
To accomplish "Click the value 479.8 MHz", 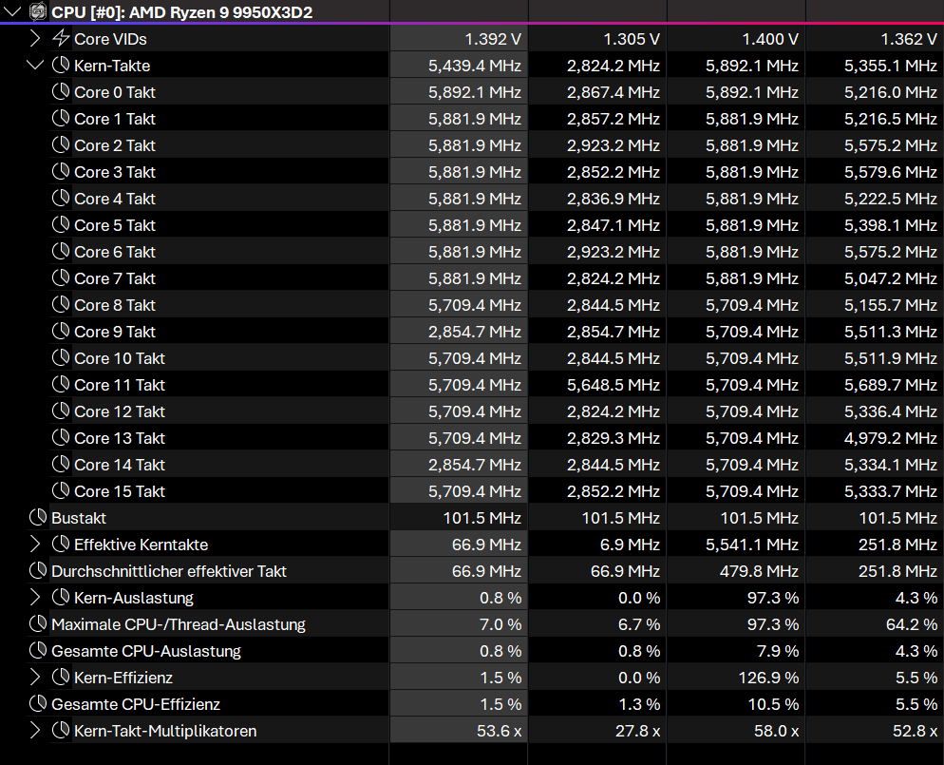I will click(x=759, y=572).
